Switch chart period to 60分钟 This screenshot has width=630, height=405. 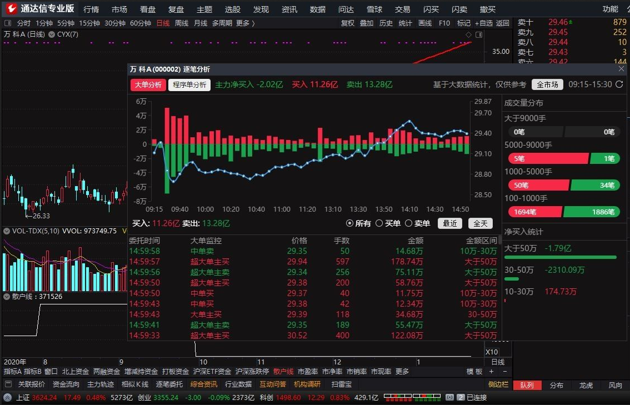point(140,23)
